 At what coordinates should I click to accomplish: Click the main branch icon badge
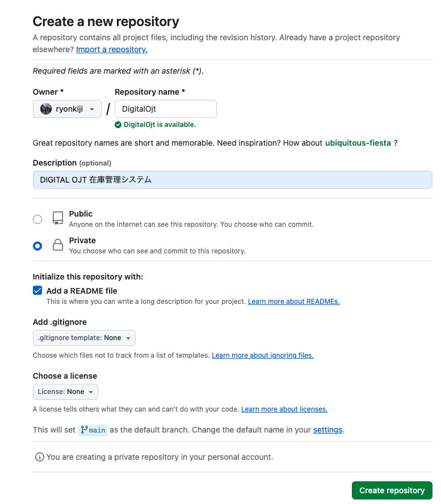click(x=93, y=430)
